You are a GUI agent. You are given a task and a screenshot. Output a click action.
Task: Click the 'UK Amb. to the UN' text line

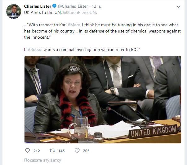click(43, 12)
